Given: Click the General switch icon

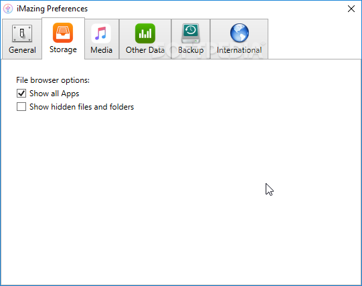Looking at the screenshot, I should pos(22,33).
